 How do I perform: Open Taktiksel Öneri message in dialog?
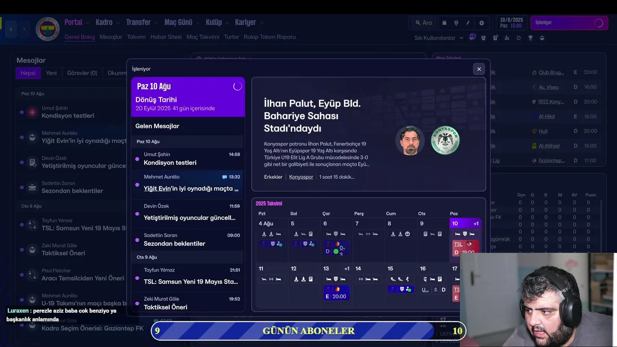click(x=188, y=303)
